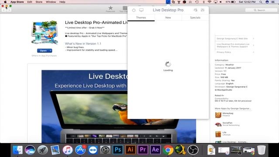This screenshot has width=279, height=157.
Task: Click the Bluetooth menu bar icon
Action: tap(204, 2)
